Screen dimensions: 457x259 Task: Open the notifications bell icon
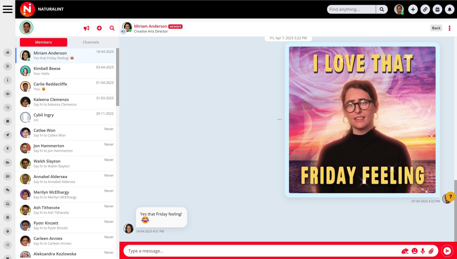[x=450, y=9]
